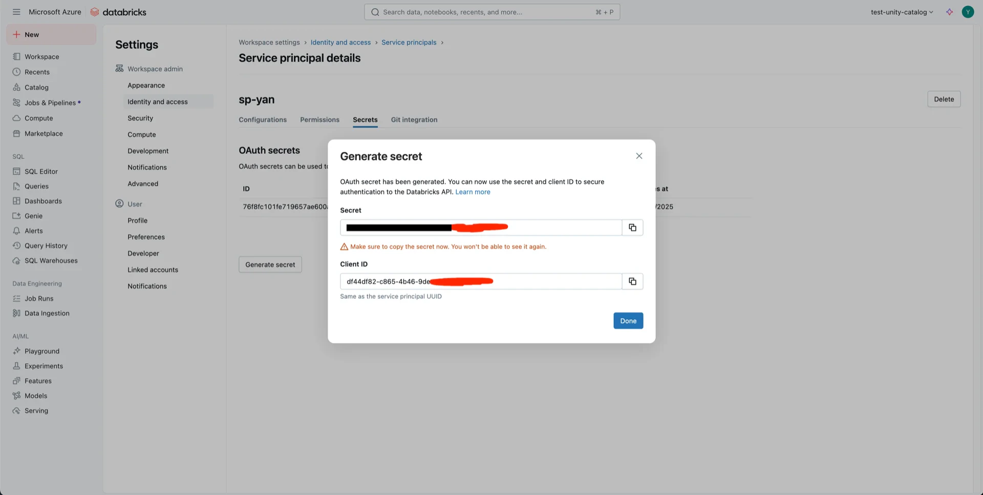The width and height of the screenshot is (983, 495).
Task: Click the search bar
Action: [492, 12]
